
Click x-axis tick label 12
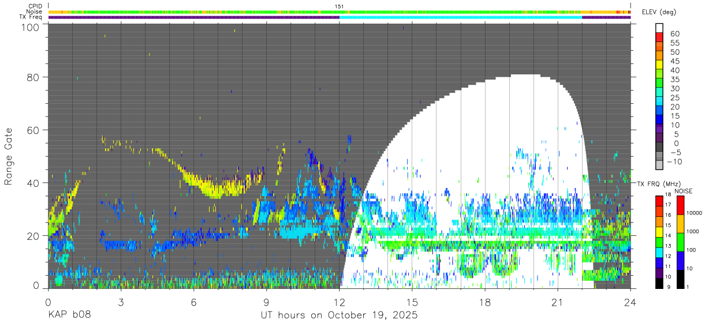click(339, 302)
